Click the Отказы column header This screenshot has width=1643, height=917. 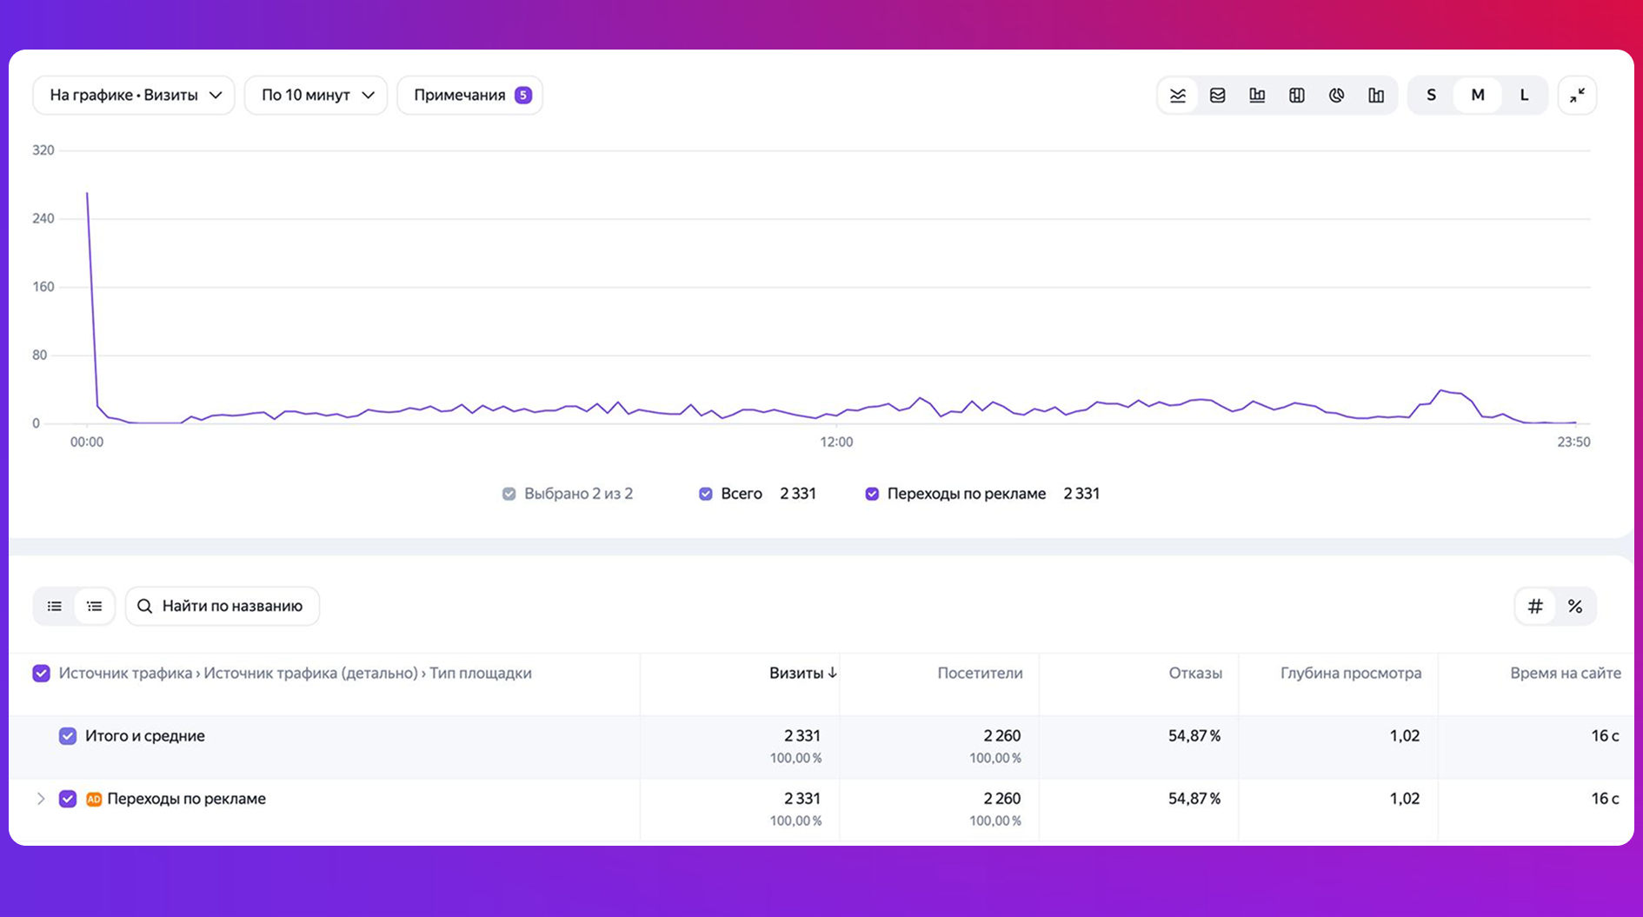coord(1195,673)
